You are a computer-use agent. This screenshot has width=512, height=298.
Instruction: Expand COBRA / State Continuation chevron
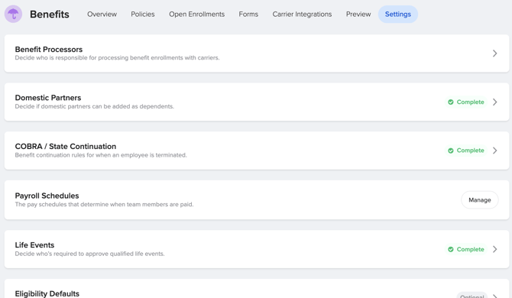click(x=494, y=151)
